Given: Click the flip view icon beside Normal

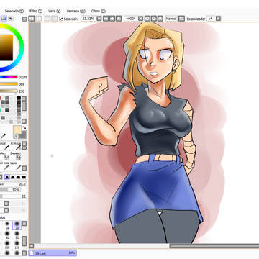Looking at the screenshot, I should click(181, 19).
